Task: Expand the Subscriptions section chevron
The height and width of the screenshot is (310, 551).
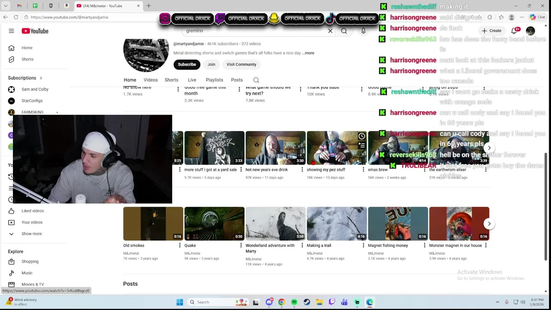Action: tap(41, 78)
